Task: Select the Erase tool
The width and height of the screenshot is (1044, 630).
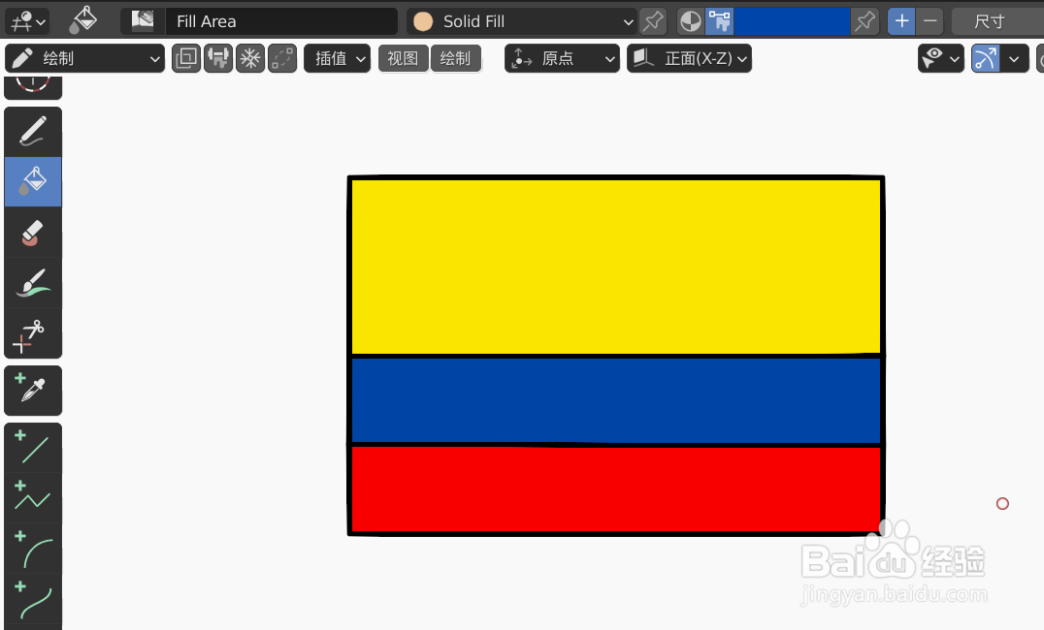Action: 33,233
